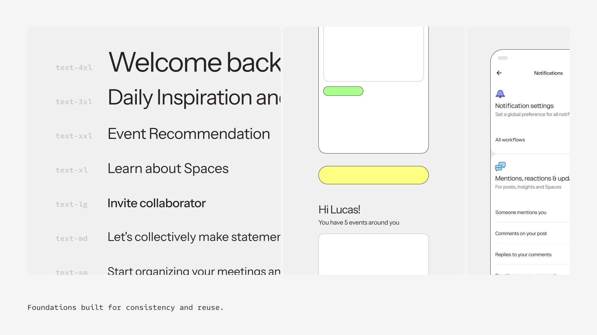Click the Notifications screen title

point(548,73)
